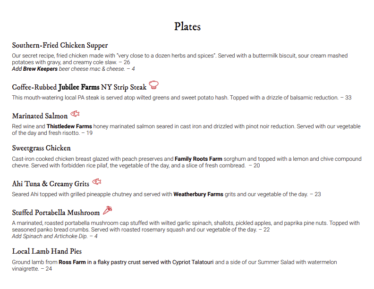Click the Stuffed Portabella Mushroom title

[x=56, y=213]
